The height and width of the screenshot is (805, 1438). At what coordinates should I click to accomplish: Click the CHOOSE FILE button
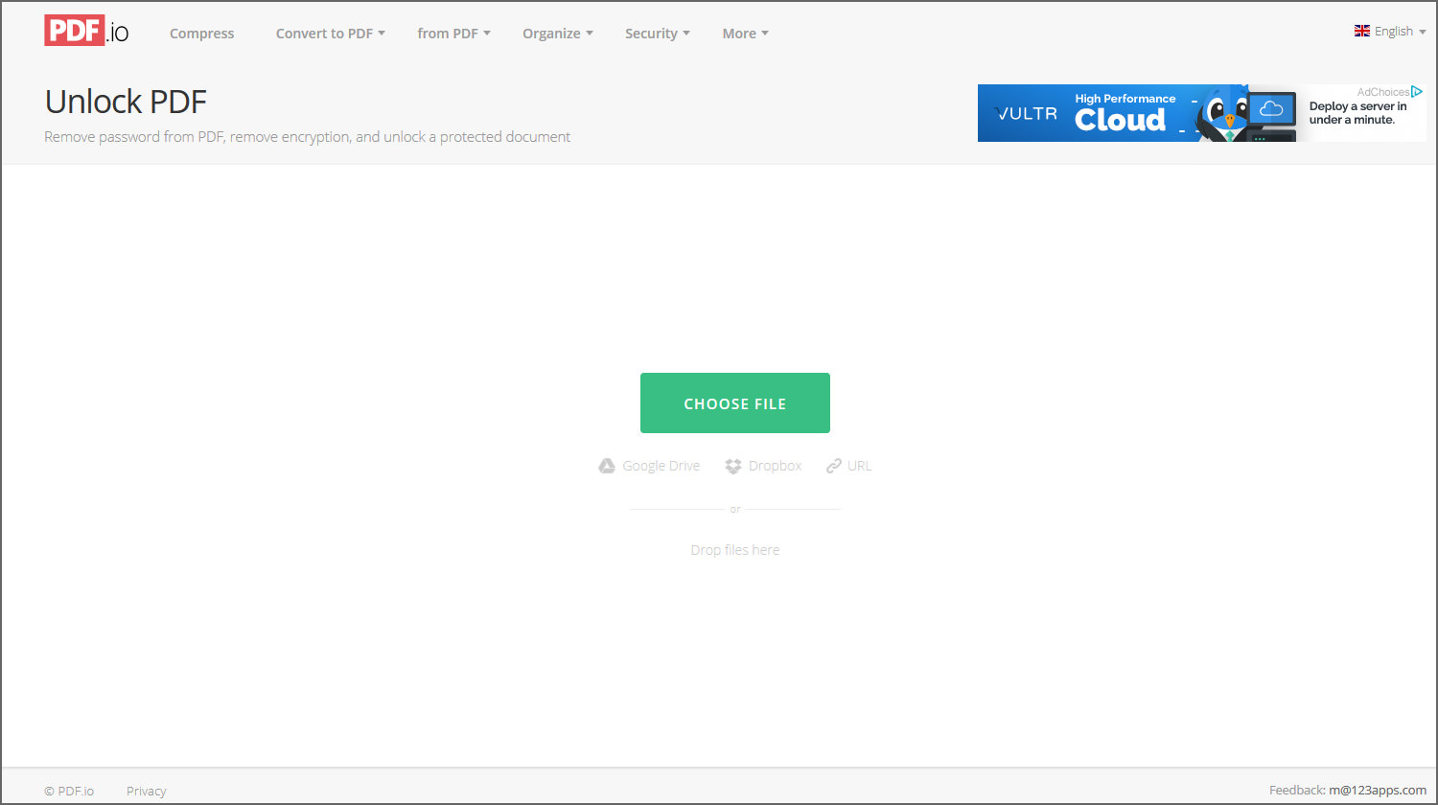[x=734, y=402]
